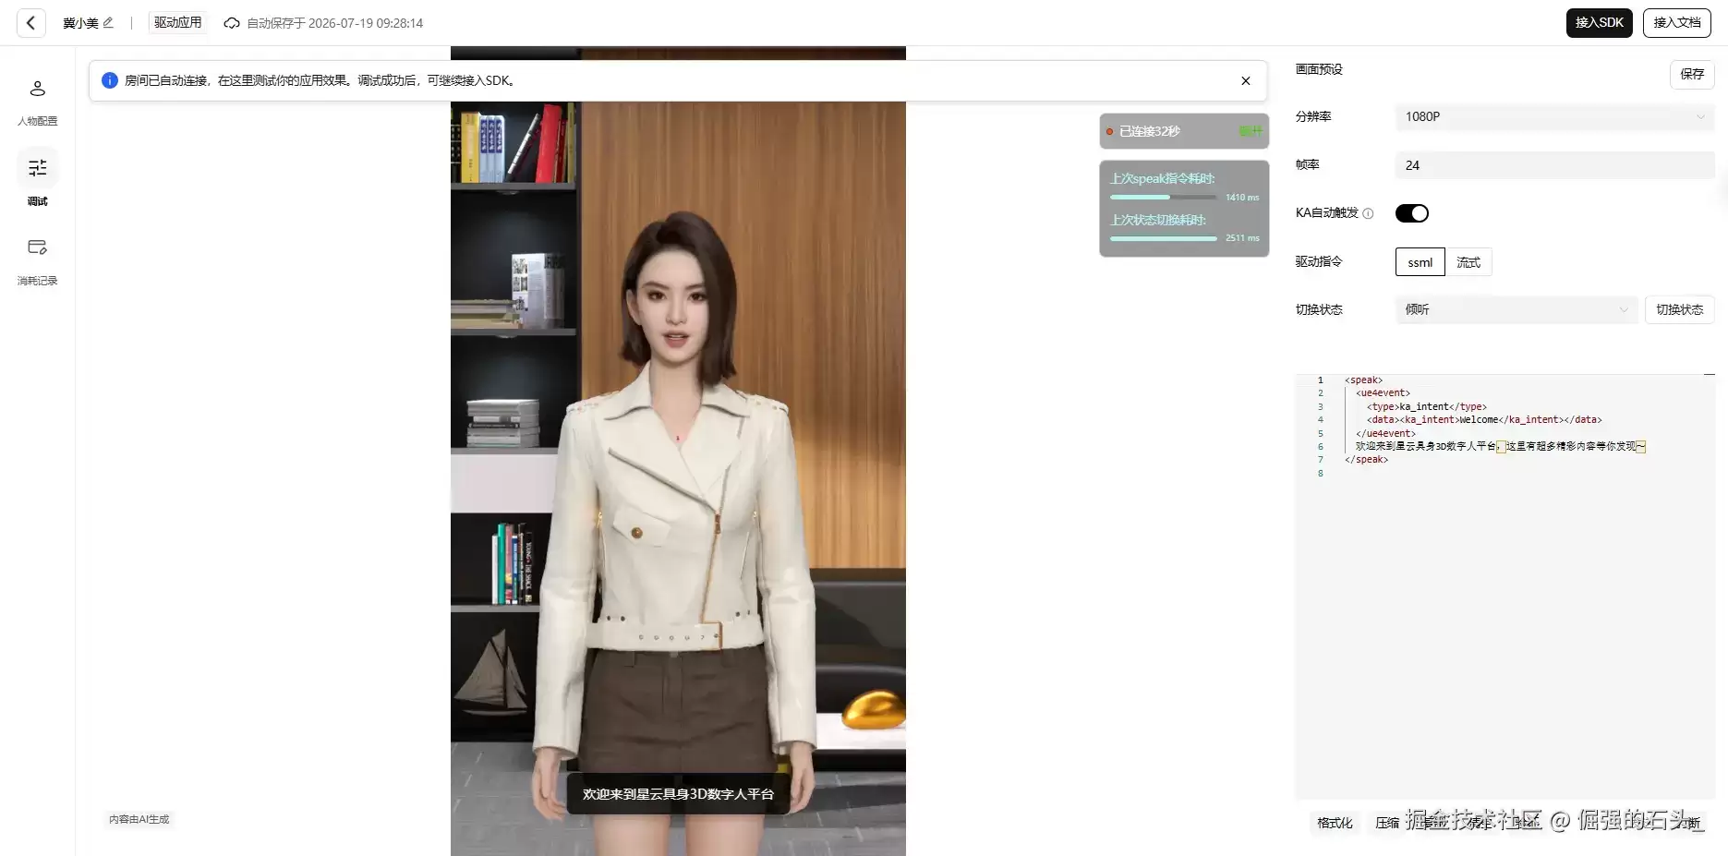
Task: Click the blue info icon in the notification
Action: click(110, 80)
